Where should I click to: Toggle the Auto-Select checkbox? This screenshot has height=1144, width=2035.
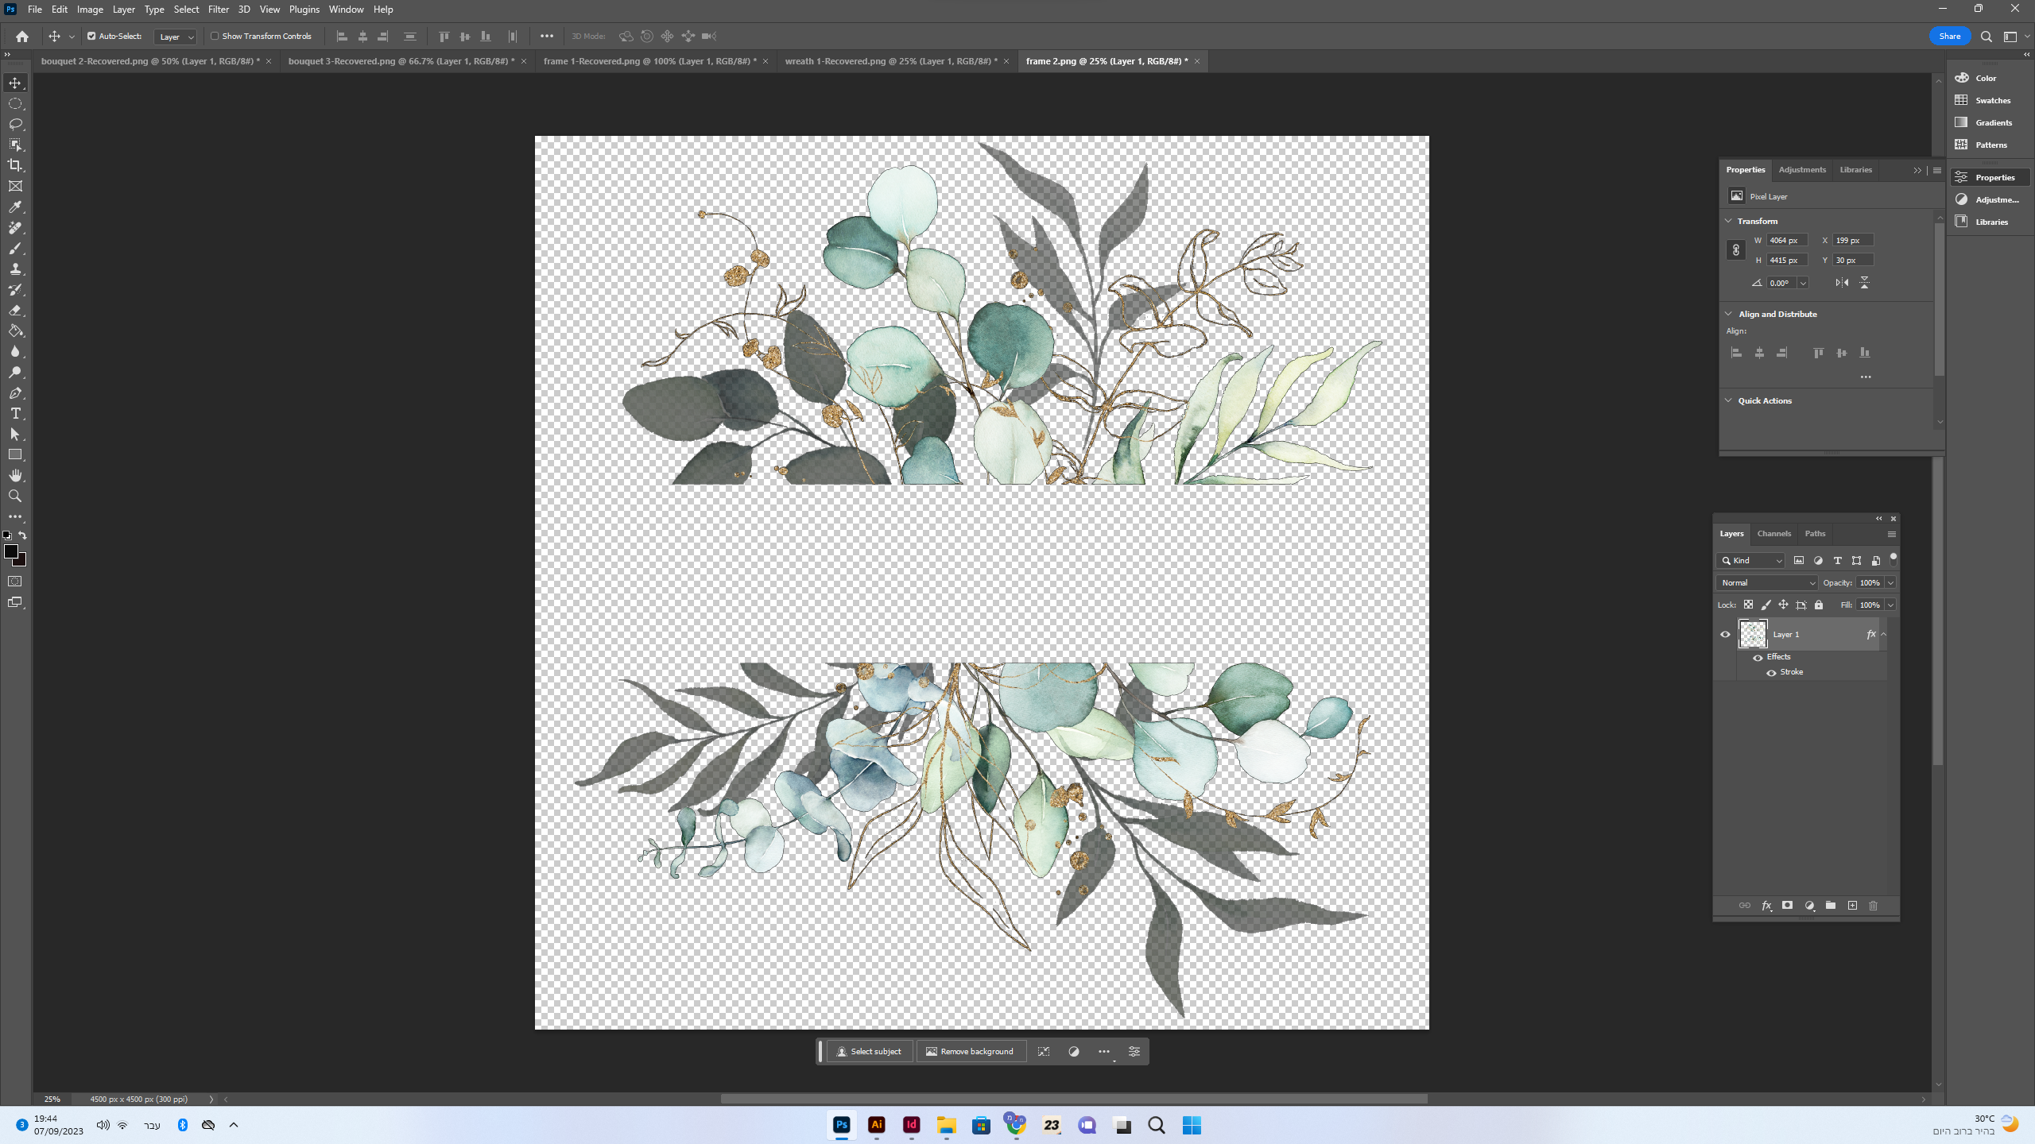click(91, 36)
